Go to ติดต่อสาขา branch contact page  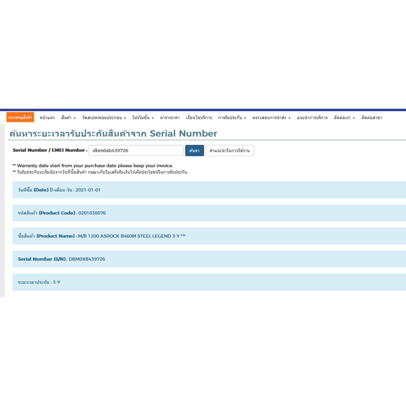pos(371,118)
